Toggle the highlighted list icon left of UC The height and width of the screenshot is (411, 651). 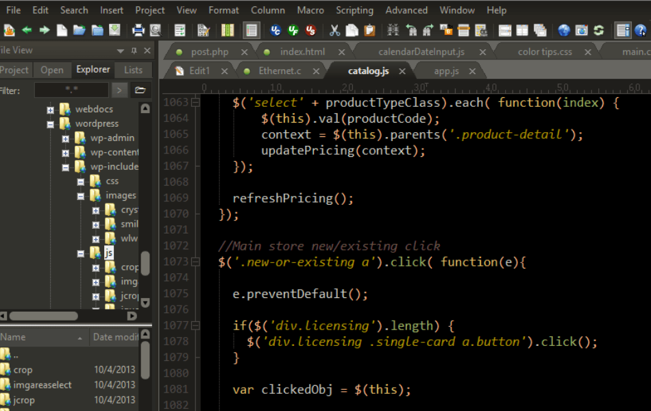point(251,30)
